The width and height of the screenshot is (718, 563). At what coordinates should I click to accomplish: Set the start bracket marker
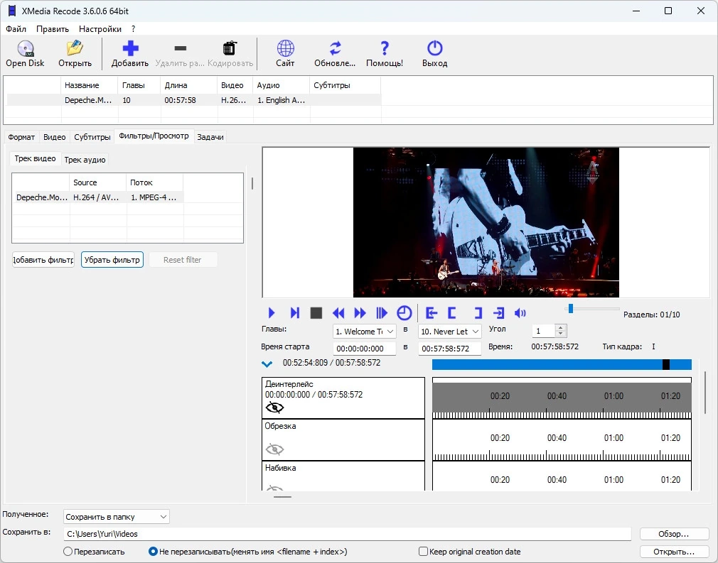[x=451, y=313]
